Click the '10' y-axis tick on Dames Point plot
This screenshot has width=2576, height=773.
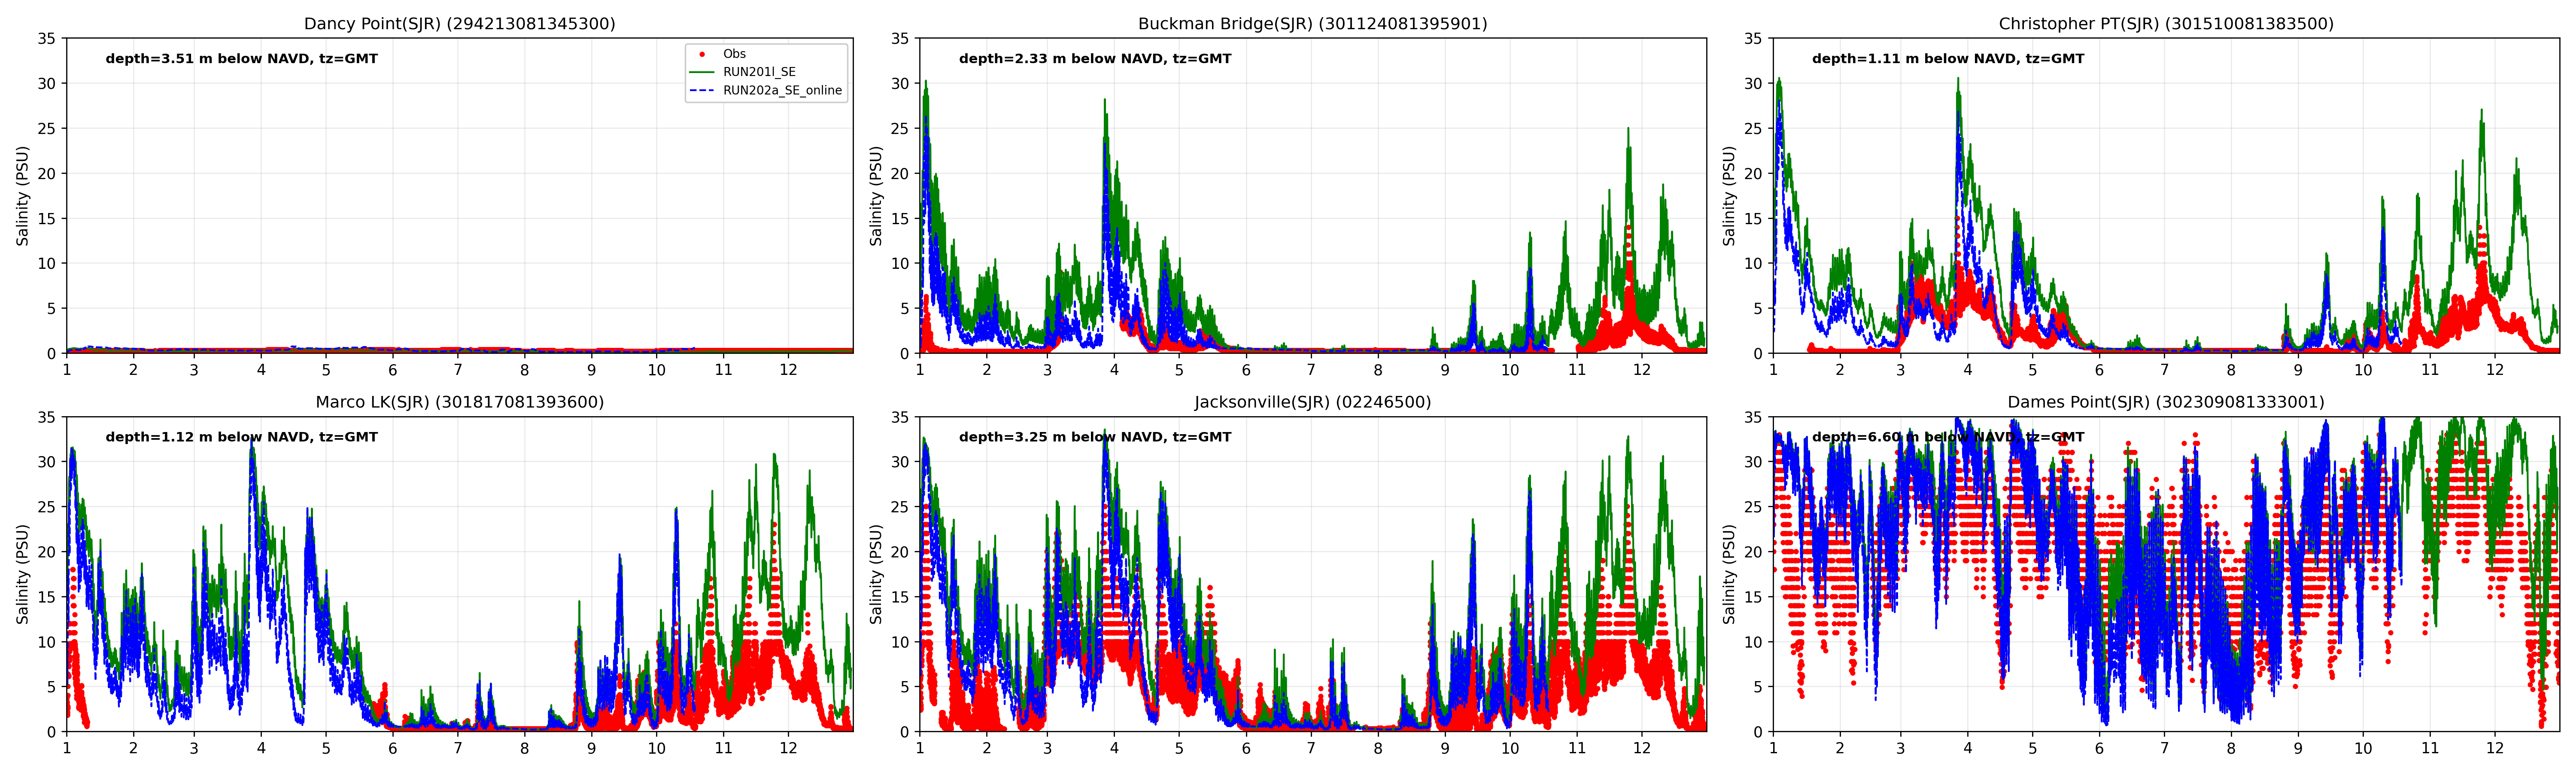point(1753,642)
